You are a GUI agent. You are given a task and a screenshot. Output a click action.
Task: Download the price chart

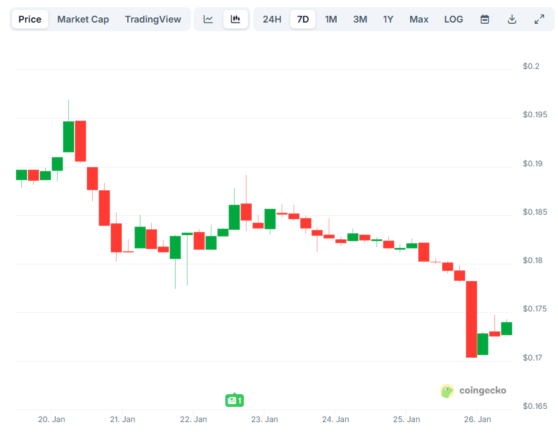pyautogui.click(x=512, y=19)
